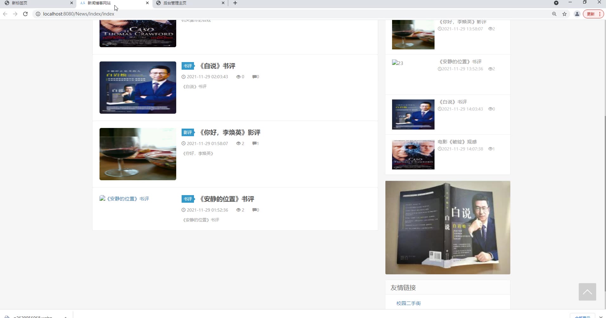Image resolution: width=606 pixels, height=318 pixels.
Task: Bookmark this page with the star
Action: 564,14
